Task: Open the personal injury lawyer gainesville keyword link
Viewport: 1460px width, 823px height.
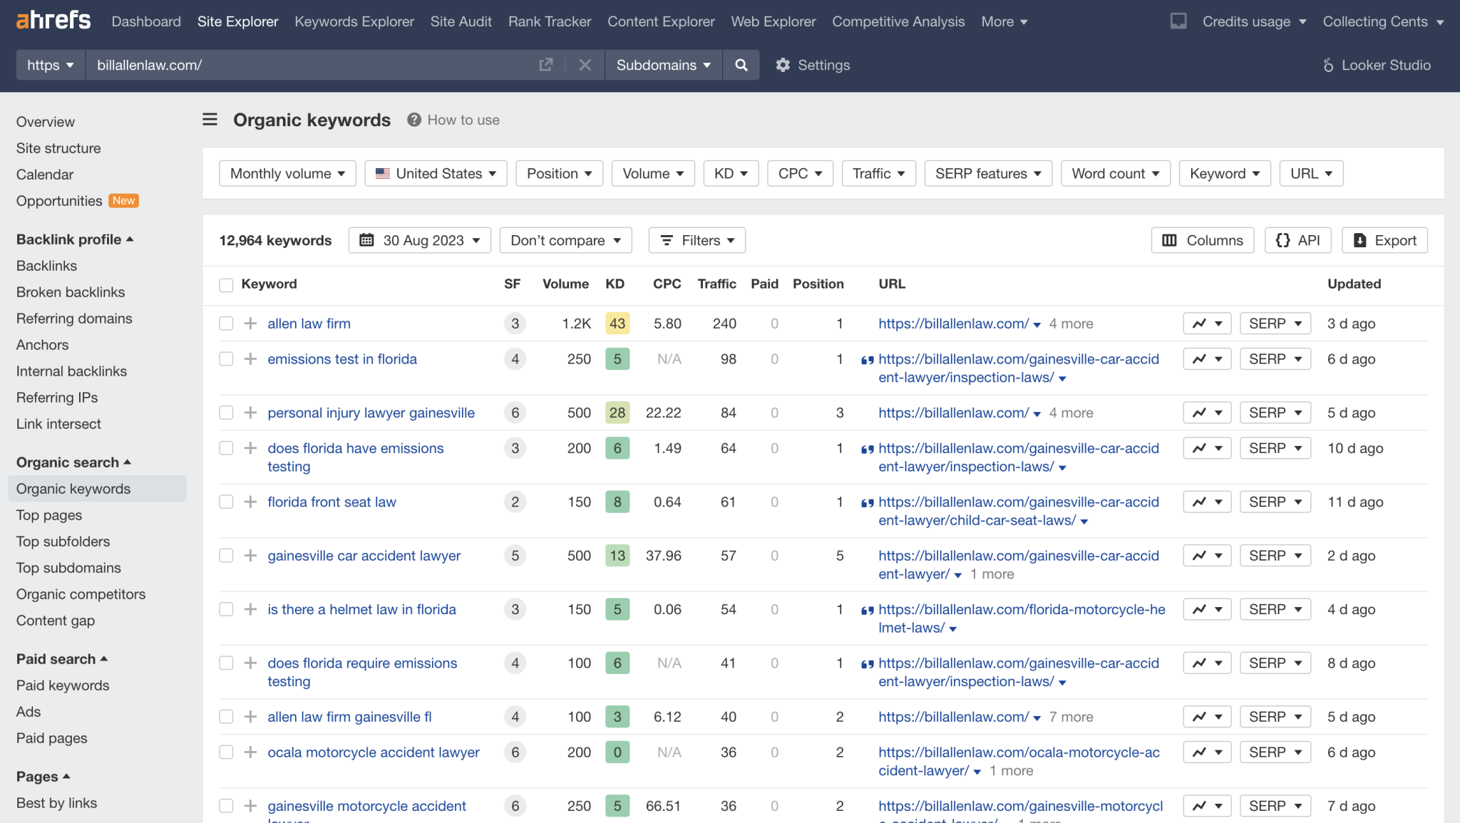Action: (x=371, y=413)
